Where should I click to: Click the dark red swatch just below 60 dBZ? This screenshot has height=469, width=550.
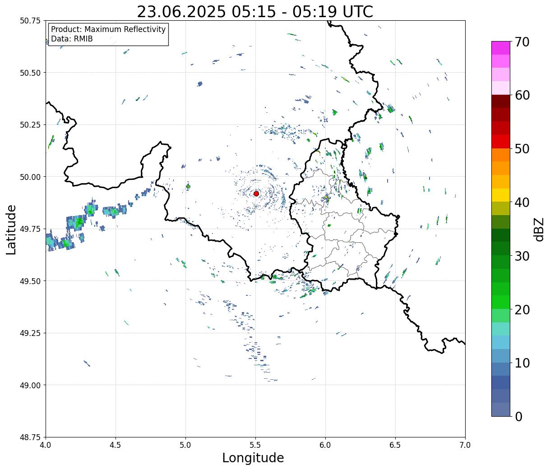[x=501, y=101]
